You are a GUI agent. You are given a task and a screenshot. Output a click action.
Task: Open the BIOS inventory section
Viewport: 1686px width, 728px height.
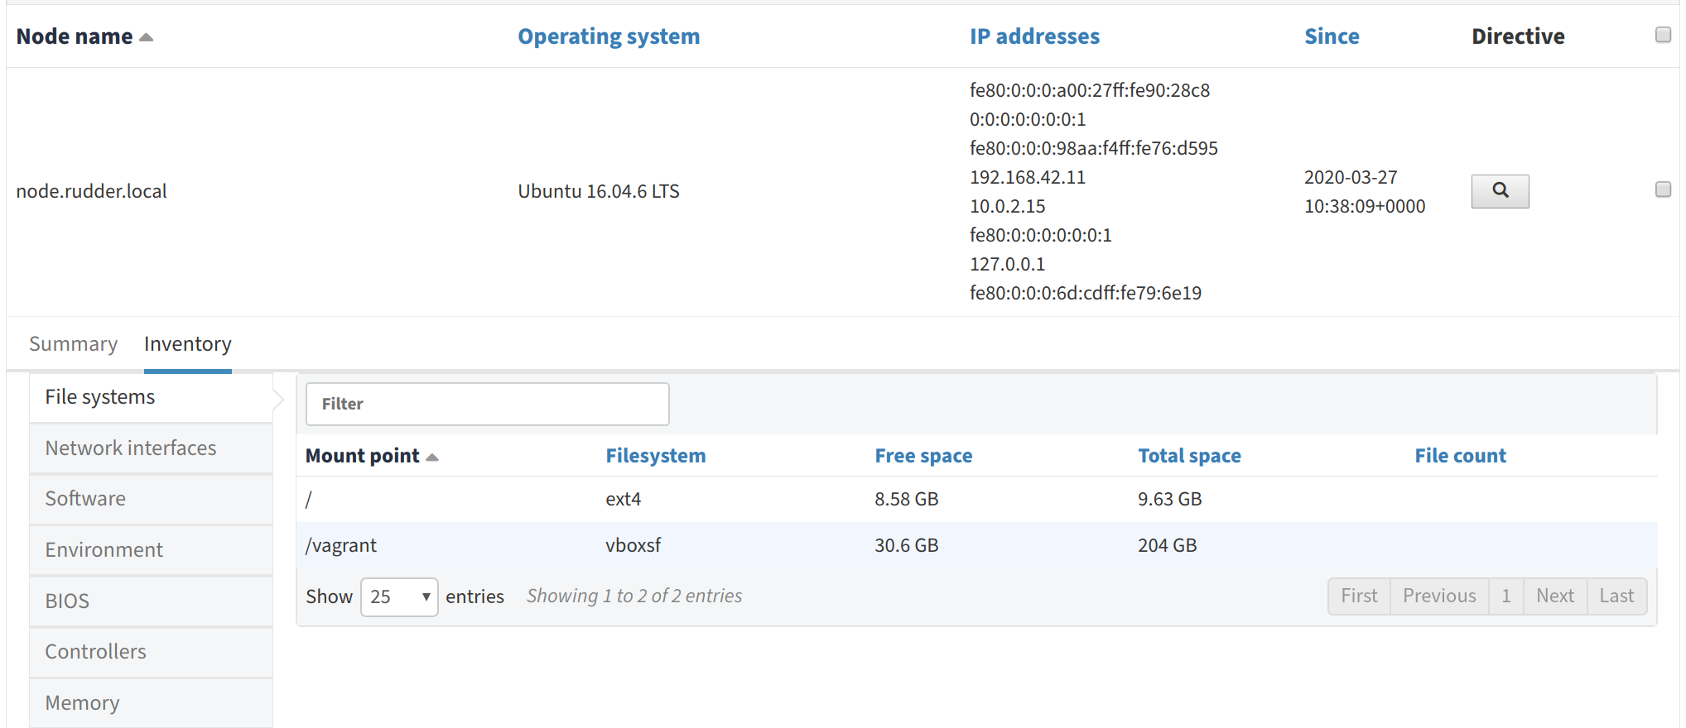point(67,601)
